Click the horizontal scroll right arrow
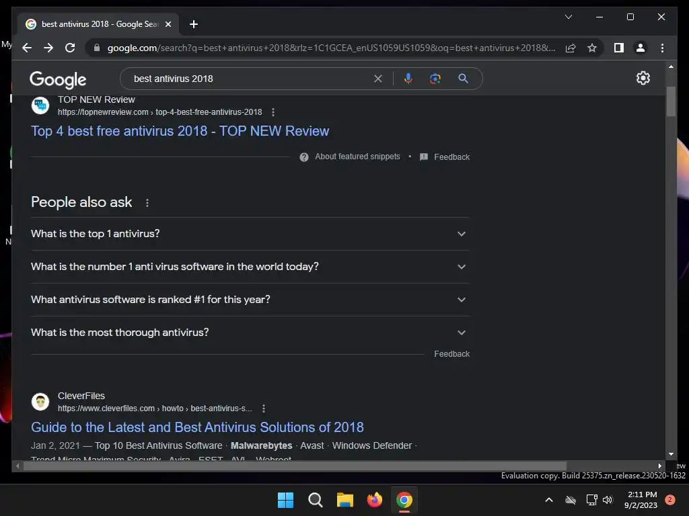 [x=659, y=466]
